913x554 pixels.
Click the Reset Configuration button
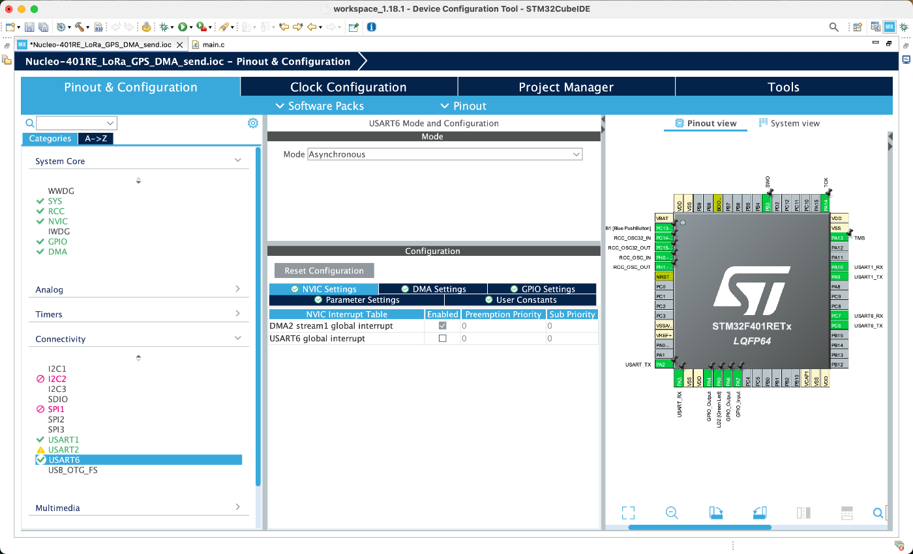tap(324, 271)
